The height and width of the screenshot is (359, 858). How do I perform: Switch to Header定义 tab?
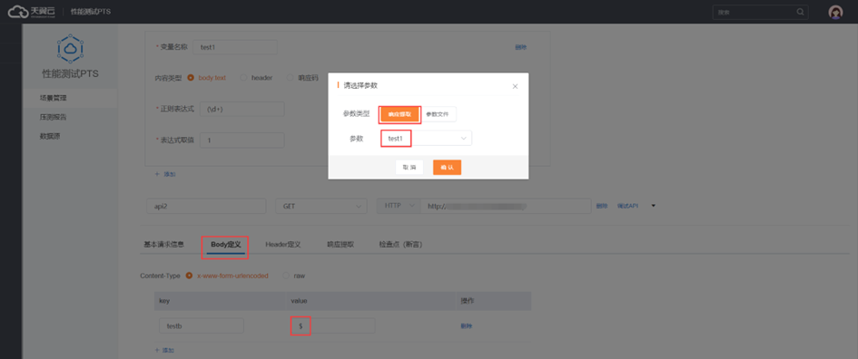(x=283, y=244)
